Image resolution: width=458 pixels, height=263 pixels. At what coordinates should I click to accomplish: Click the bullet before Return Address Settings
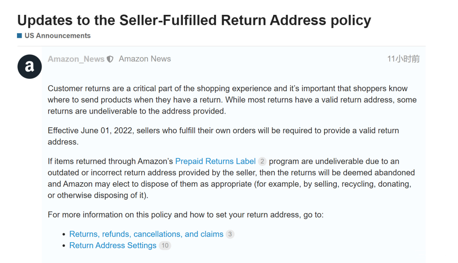[64, 246]
